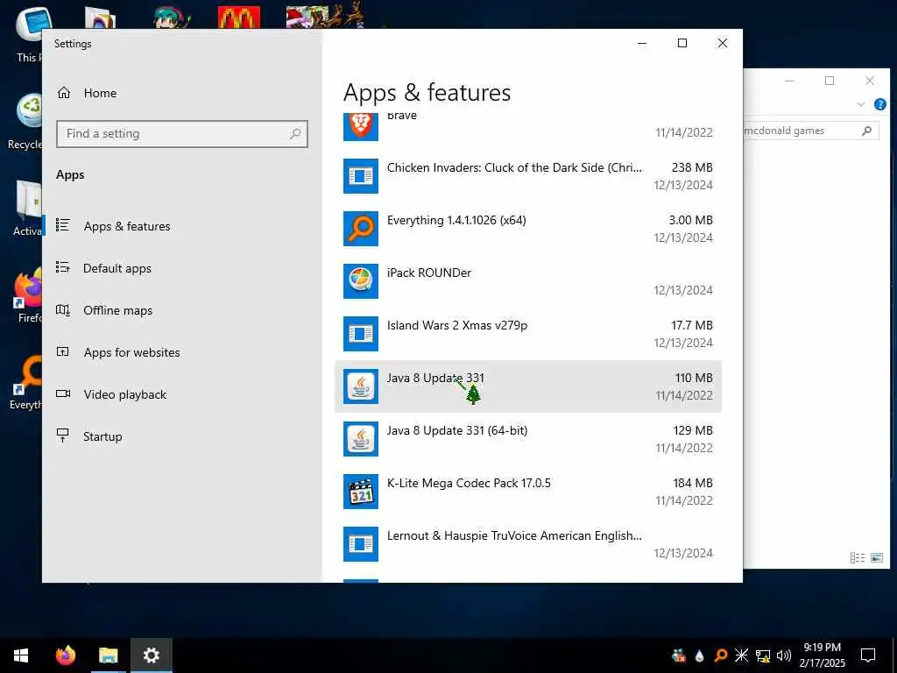Image resolution: width=897 pixels, height=673 pixels.
Task: Click the Home house icon in Settings
Action: click(63, 93)
